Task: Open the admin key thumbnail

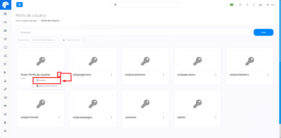Action: point(198,104)
